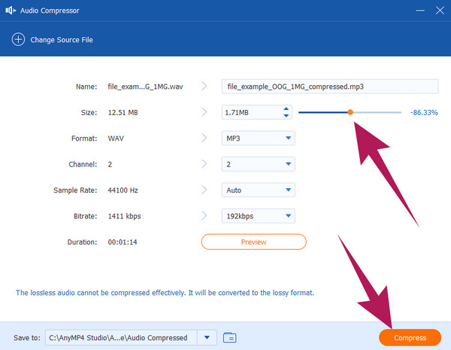Click the 00:01:14 duration value

click(x=123, y=242)
